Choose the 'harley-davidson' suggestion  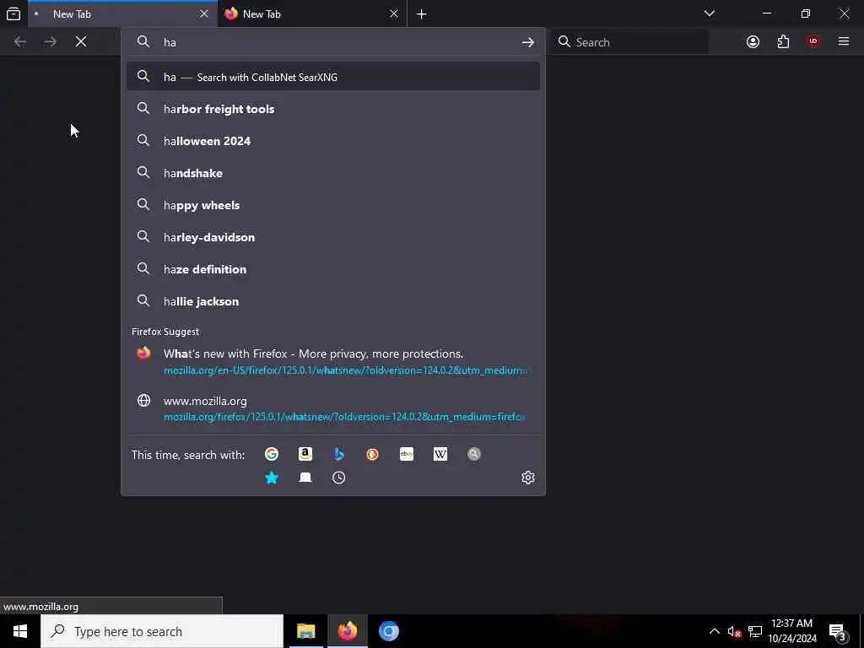[332, 237]
